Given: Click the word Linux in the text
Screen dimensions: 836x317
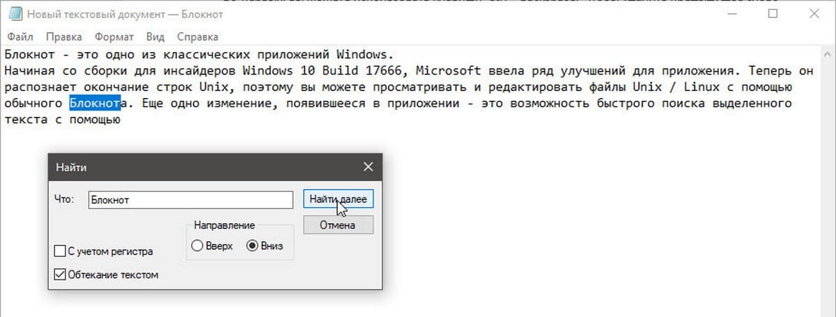Looking at the screenshot, I should point(701,87).
